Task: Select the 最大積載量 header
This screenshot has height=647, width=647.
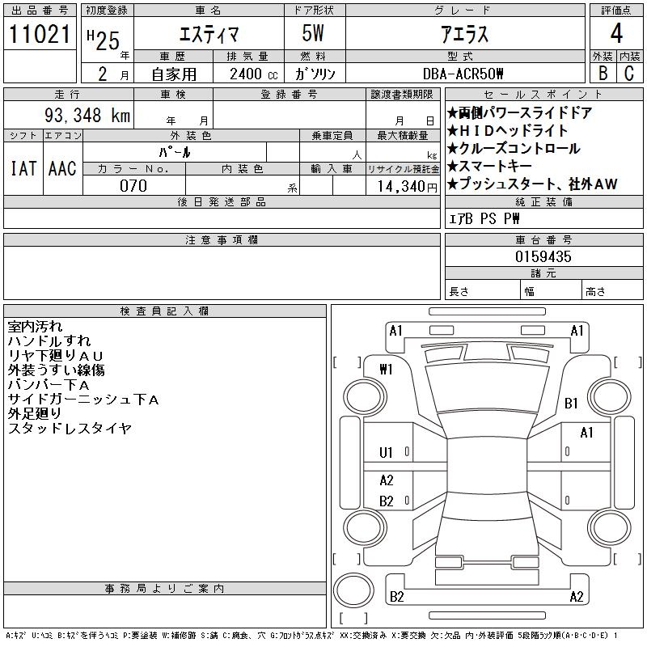Action: 403,136
